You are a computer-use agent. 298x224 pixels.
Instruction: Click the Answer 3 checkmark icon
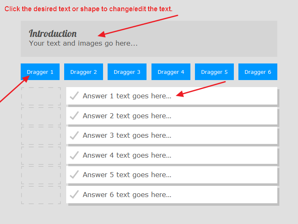click(74, 135)
